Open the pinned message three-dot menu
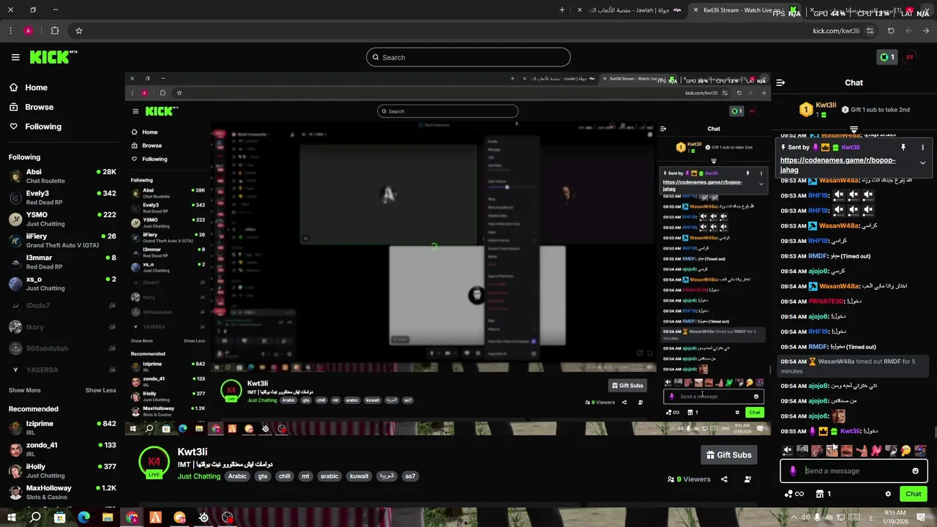 point(922,147)
